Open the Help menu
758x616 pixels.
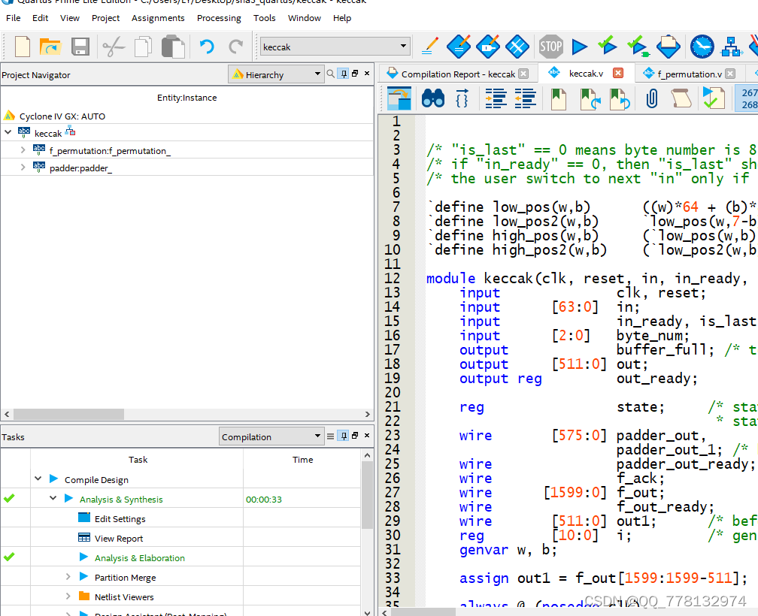[341, 18]
